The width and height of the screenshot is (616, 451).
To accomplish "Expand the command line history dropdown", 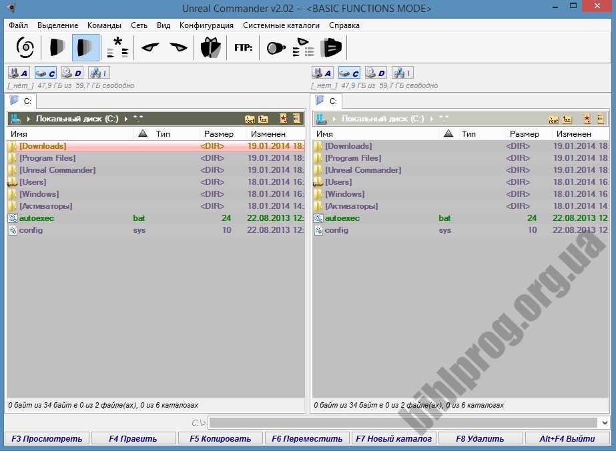I will pos(605,423).
